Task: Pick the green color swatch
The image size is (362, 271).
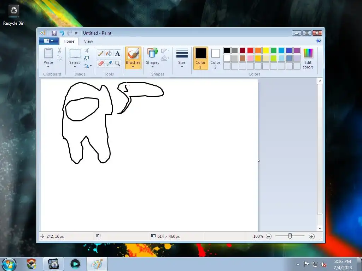Action: [x=274, y=50]
